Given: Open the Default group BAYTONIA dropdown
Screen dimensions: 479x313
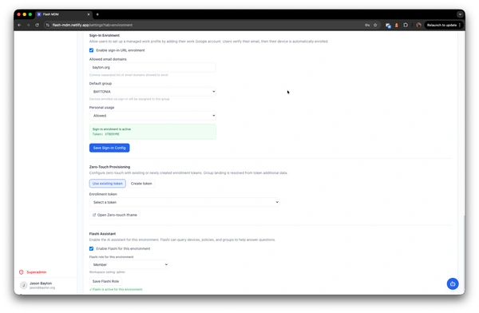Looking at the screenshot, I should pyautogui.click(x=152, y=91).
